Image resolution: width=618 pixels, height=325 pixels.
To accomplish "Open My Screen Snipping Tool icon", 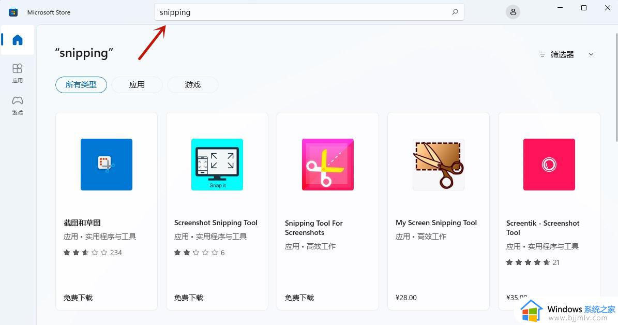I will pyautogui.click(x=438, y=165).
